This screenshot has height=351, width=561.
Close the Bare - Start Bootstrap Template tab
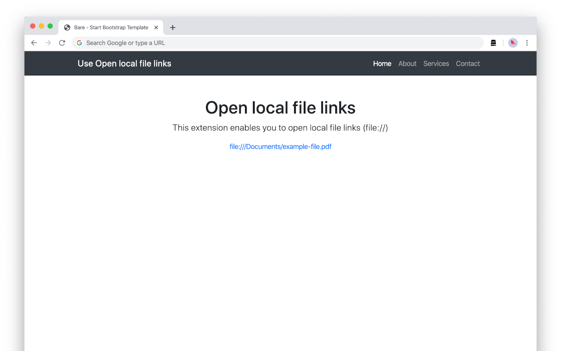156,27
